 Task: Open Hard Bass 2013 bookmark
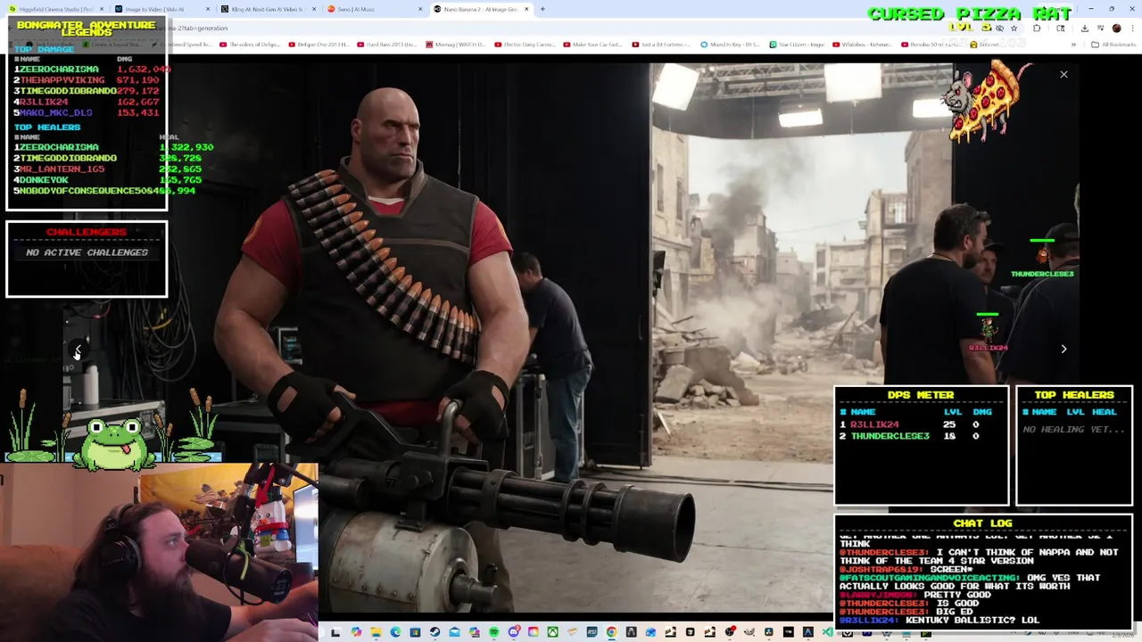(387, 45)
